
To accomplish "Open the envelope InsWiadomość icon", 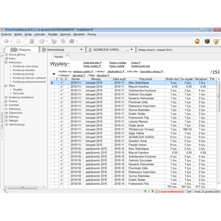I will coord(156,191).
